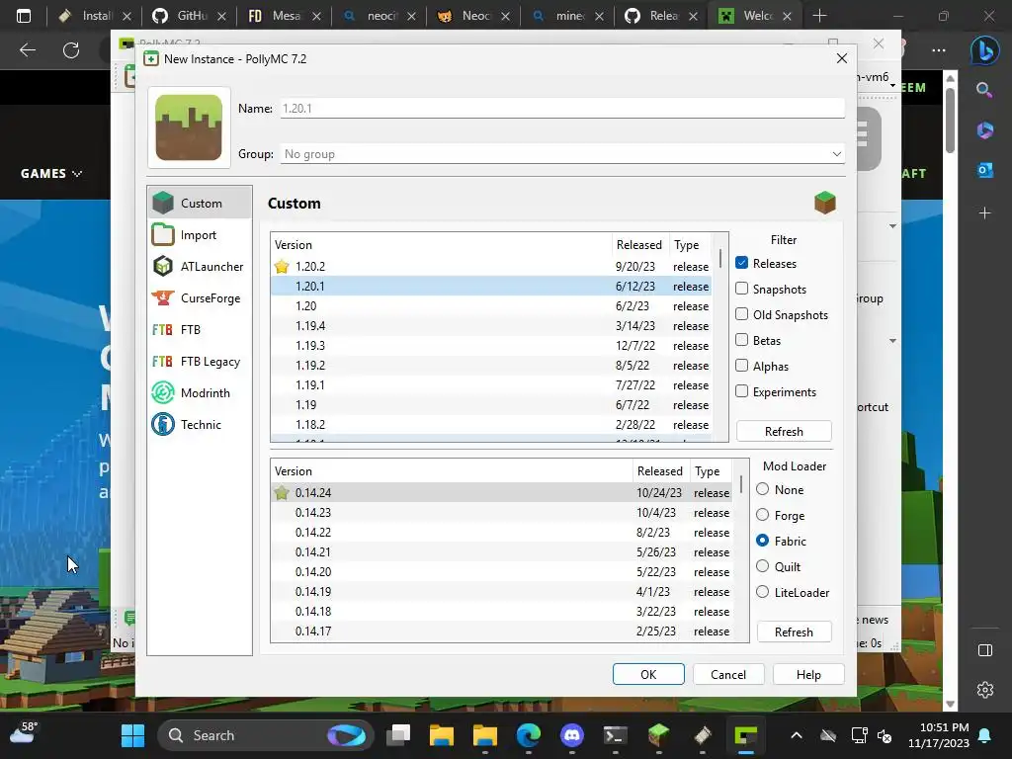Cancel the New Instance dialog
Image resolution: width=1012 pixels, height=759 pixels.
728,674
